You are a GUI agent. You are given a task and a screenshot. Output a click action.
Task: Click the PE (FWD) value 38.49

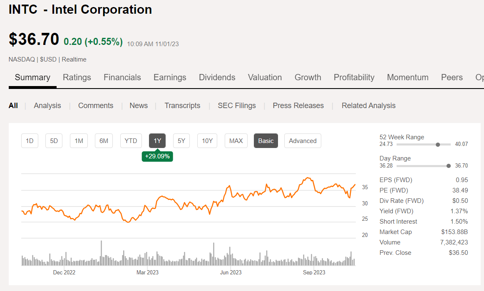tap(460, 190)
